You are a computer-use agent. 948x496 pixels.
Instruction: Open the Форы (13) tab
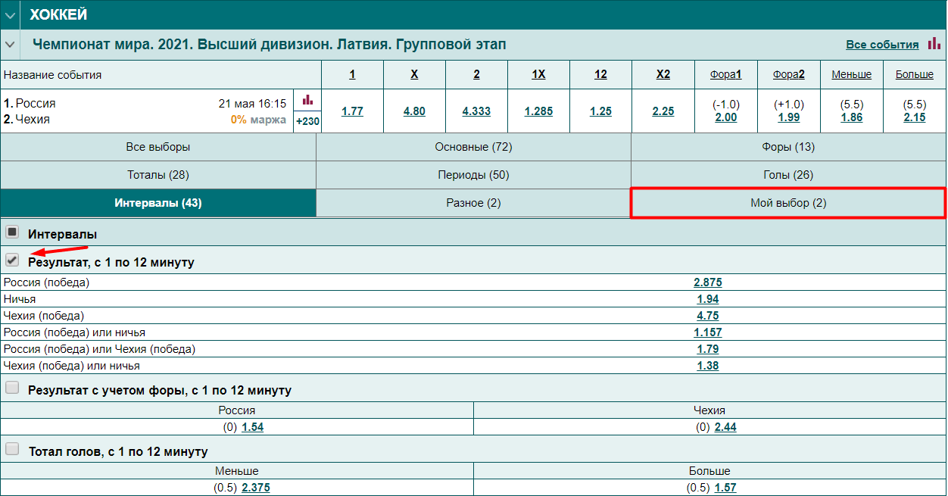click(x=788, y=147)
